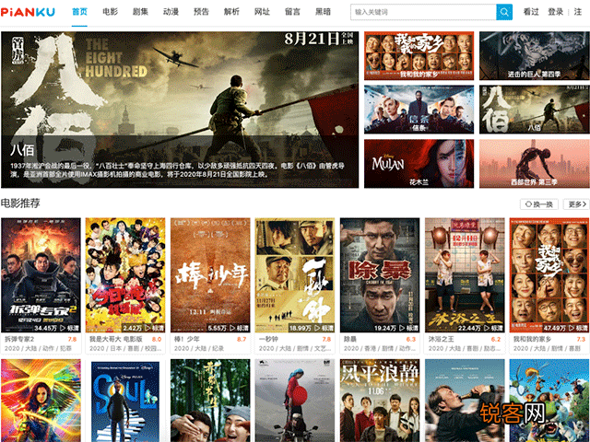Image resolution: width=590 pixels, height=442 pixels.
Task: Open the 网址 menu item
Action: [262, 12]
